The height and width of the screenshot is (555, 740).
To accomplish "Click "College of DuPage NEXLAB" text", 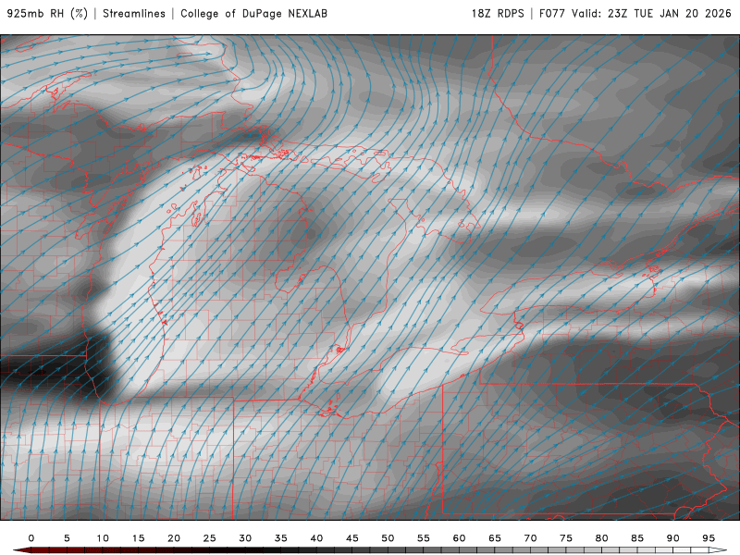I will point(253,14).
